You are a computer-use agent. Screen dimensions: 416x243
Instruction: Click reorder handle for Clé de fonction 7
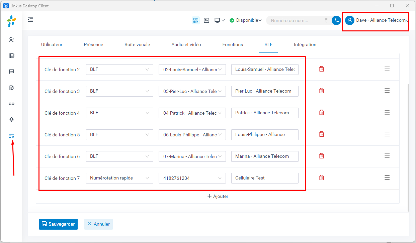pyautogui.click(x=387, y=177)
